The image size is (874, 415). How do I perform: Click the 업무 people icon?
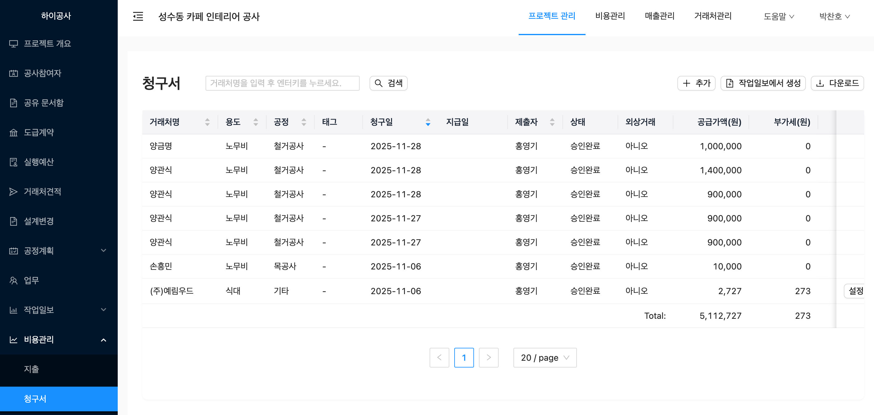click(x=13, y=280)
